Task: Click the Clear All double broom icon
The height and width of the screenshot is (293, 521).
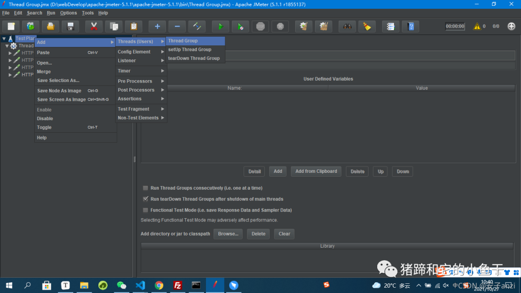Action: click(x=324, y=26)
